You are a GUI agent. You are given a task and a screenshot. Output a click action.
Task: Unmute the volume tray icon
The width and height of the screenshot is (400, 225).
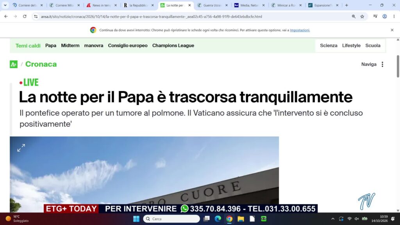(357, 219)
